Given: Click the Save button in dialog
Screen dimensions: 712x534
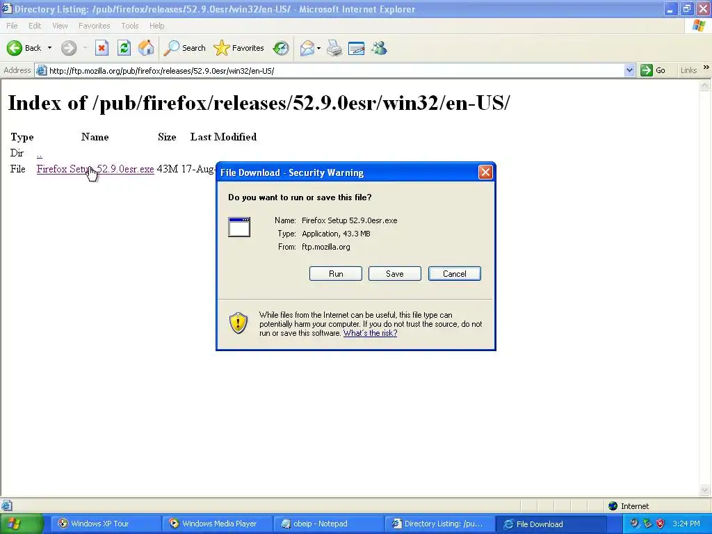Looking at the screenshot, I should click(x=395, y=274).
